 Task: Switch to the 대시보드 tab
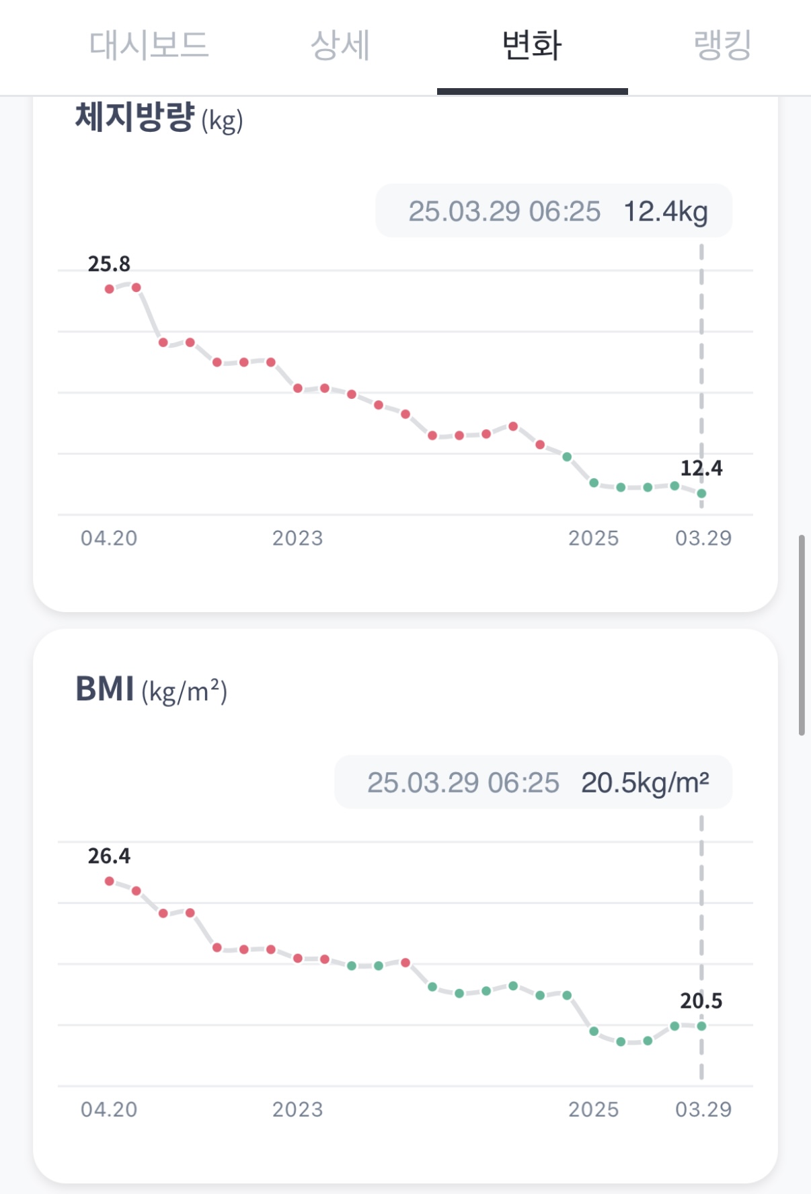tap(149, 46)
